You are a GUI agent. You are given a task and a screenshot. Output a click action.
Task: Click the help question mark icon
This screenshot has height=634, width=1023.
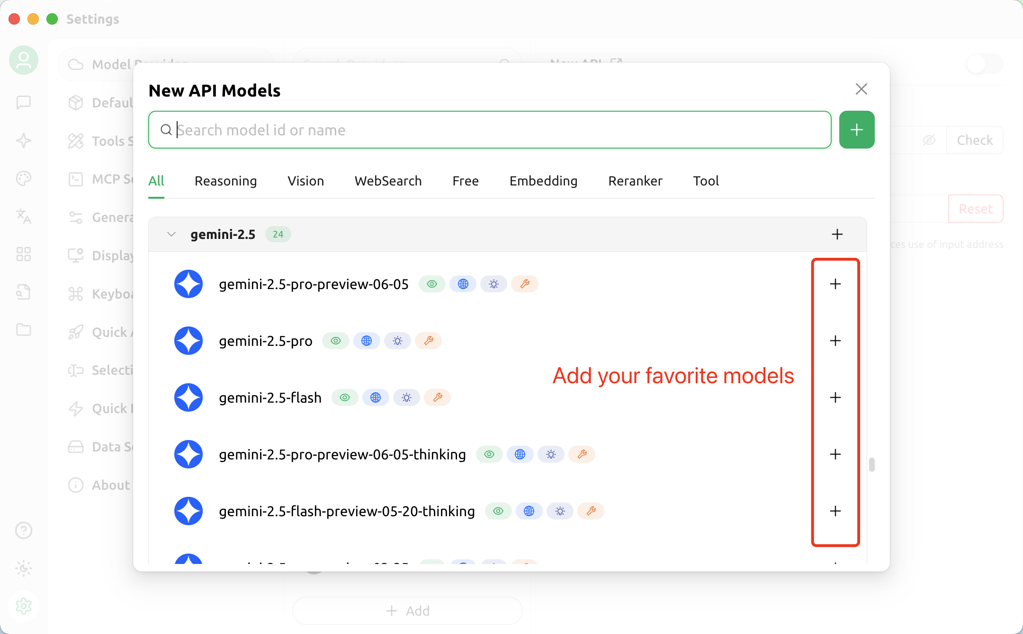24,530
